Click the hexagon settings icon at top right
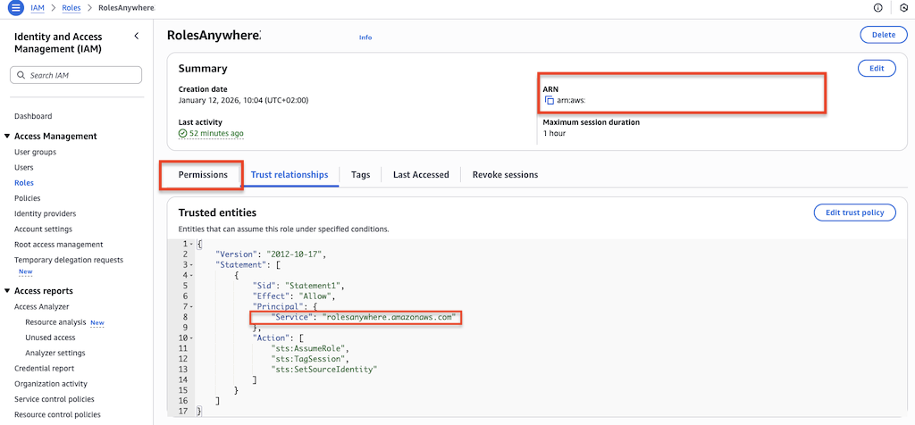This screenshot has width=915, height=425. click(903, 8)
